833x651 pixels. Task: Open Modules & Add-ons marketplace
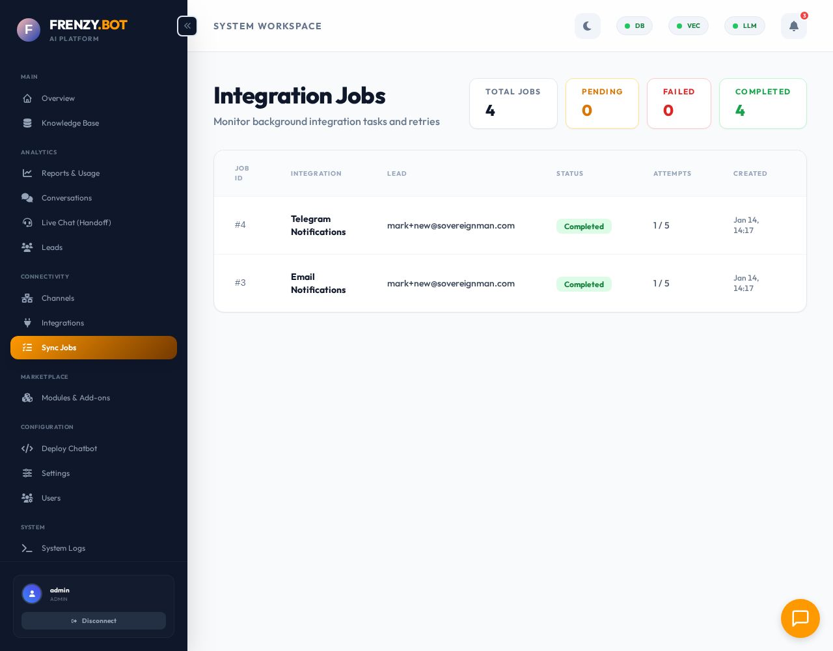76,398
